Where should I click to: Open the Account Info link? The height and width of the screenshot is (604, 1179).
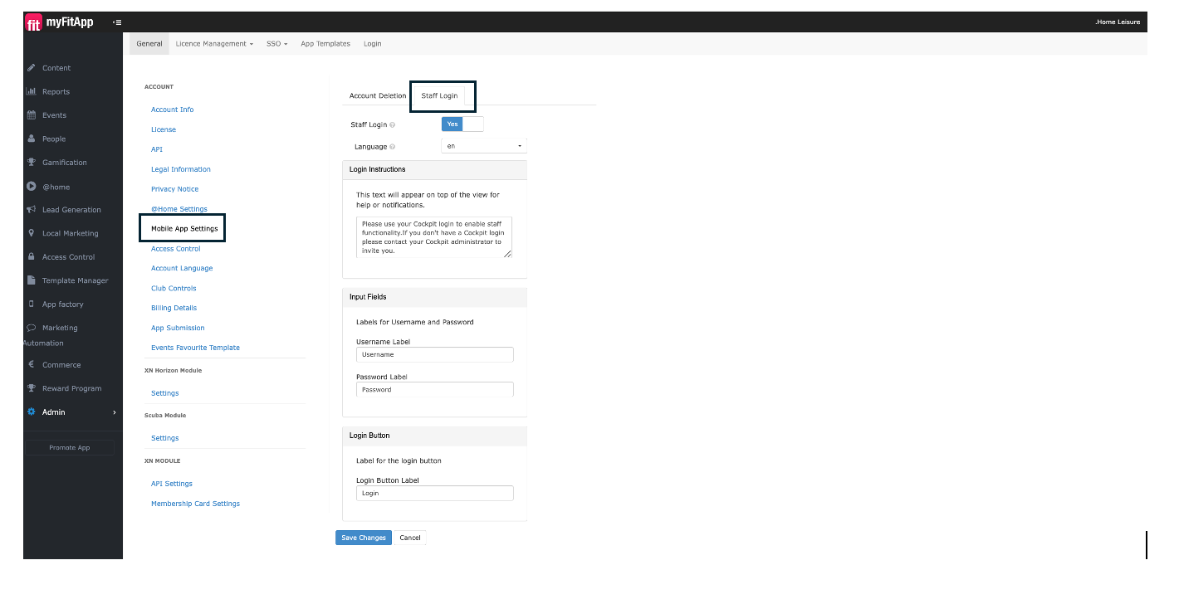(x=173, y=110)
